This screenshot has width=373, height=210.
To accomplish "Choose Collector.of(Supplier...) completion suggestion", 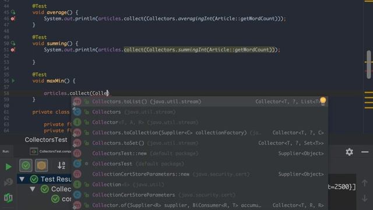I will [x=200, y=205].
